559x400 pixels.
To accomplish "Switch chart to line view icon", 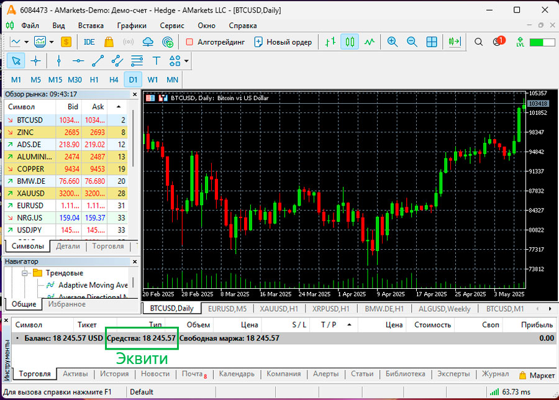I will [x=370, y=42].
